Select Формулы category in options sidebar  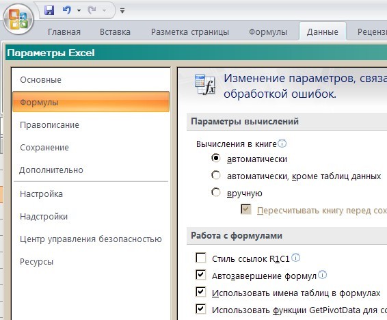click(91, 102)
